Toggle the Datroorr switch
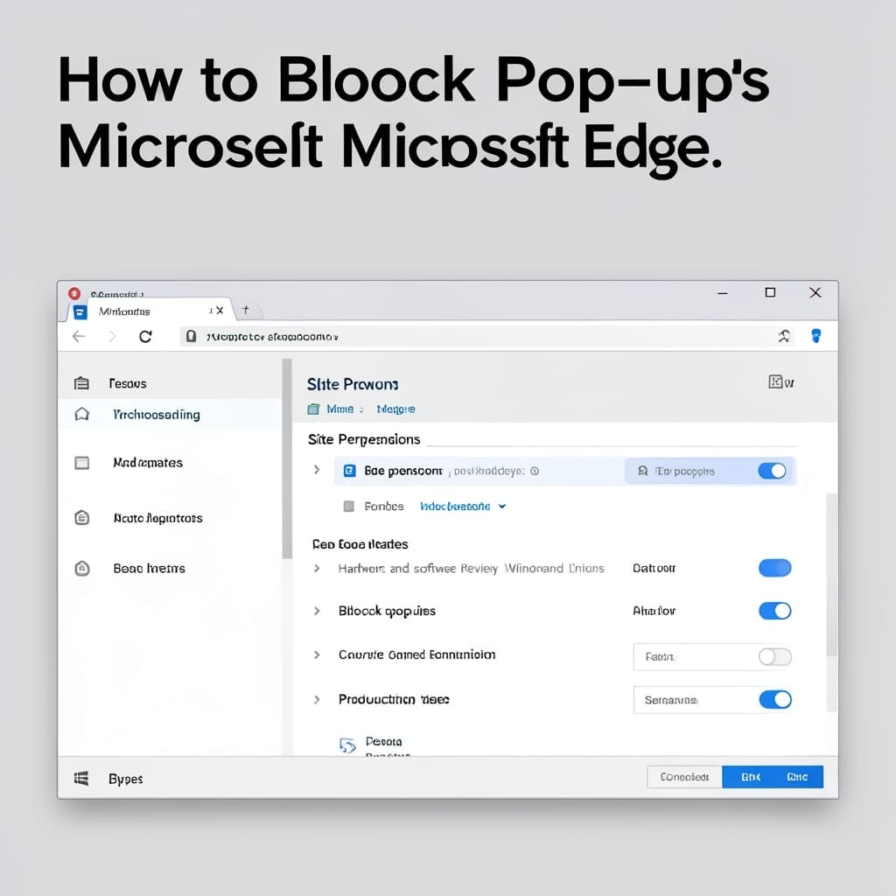The image size is (896, 896). tap(775, 568)
